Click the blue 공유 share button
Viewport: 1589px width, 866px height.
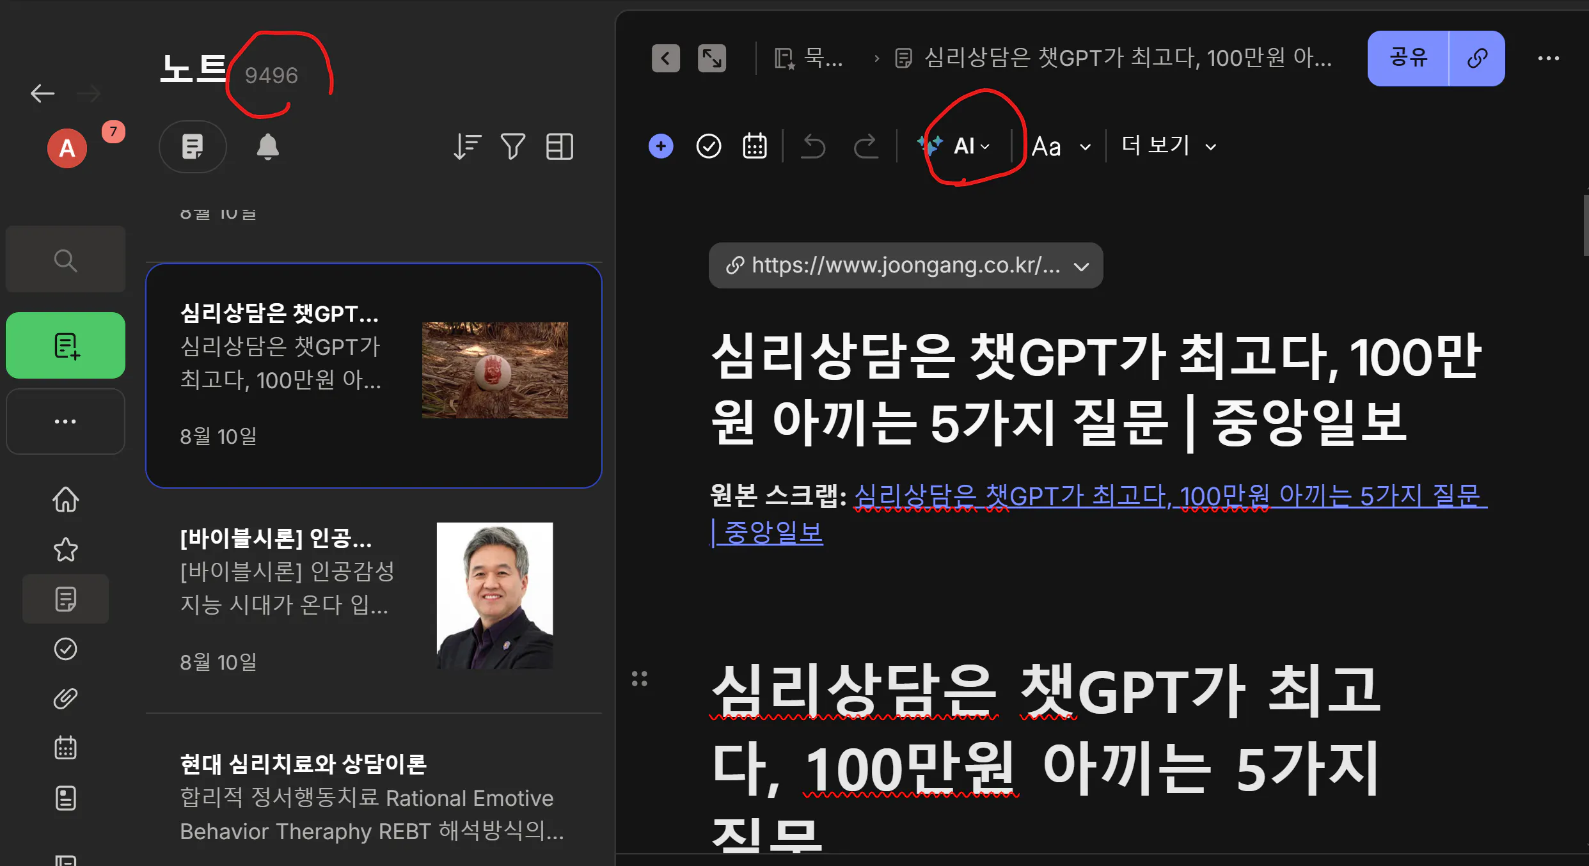coord(1408,58)
